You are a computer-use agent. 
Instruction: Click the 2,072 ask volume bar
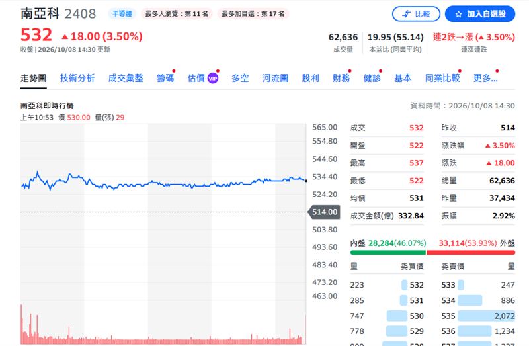[x=486, y=316]
